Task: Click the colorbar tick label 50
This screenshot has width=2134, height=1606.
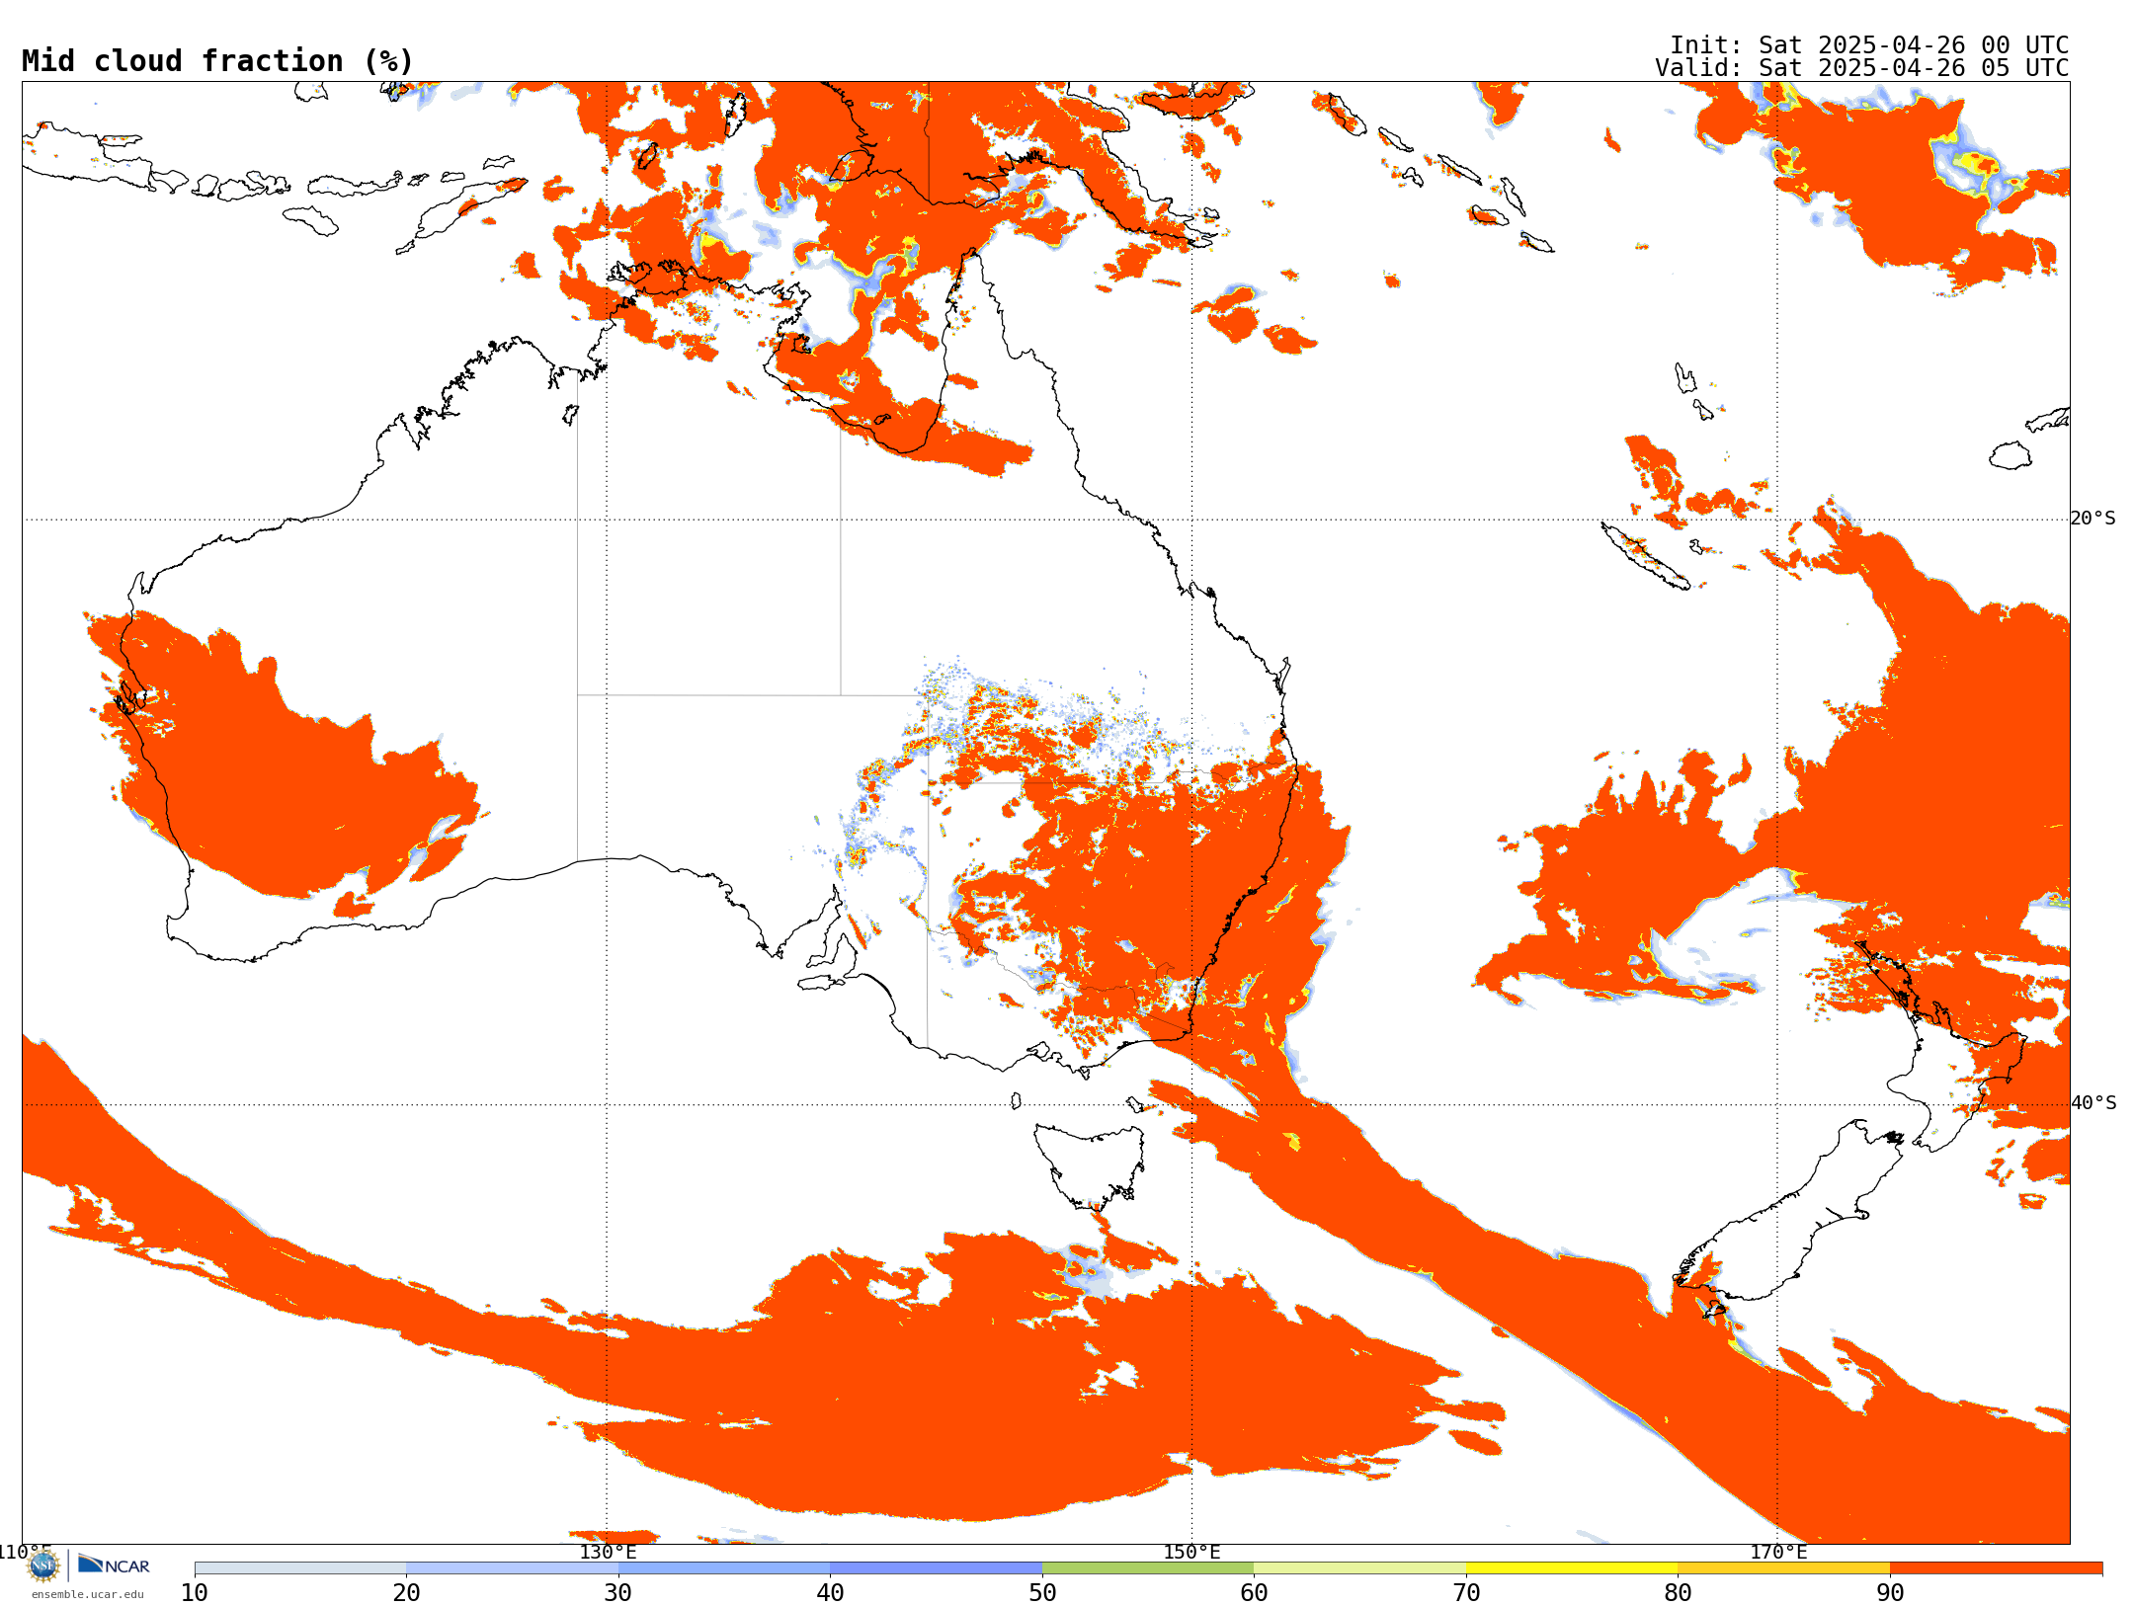Action: click(x=1042, y=1592)
